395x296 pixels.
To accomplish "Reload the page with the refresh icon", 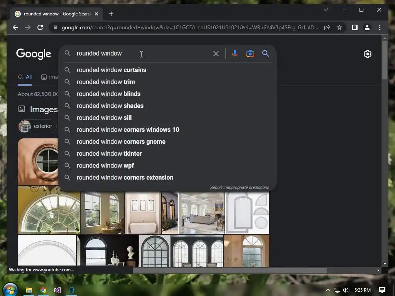I will click(x=40, y=27).
